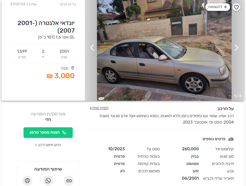Check car financing link בדקו מימון לרכב

(x=48, y=145)
